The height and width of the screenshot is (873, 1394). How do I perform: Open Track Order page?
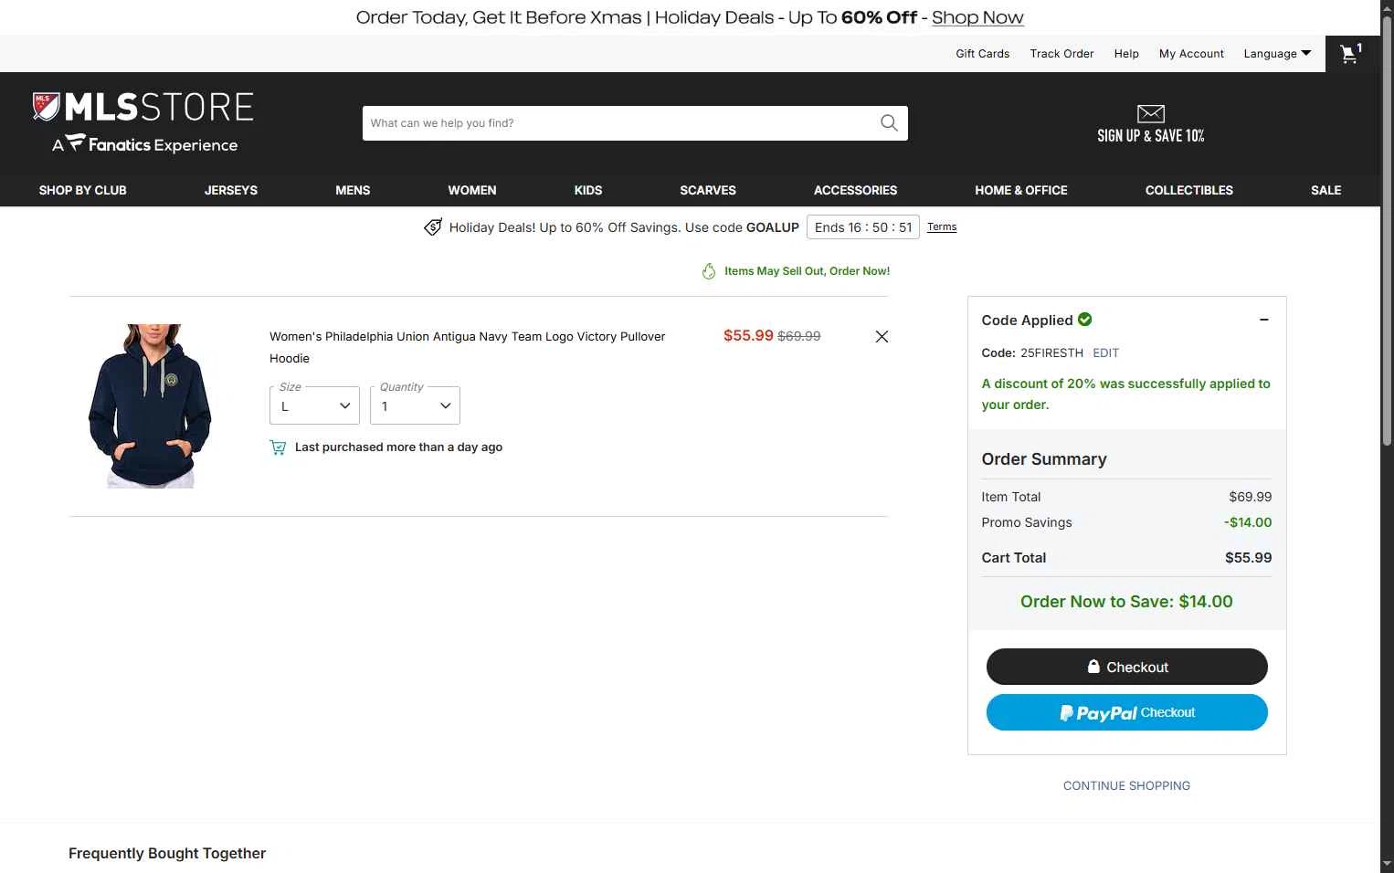click(x=1061, y=54)
